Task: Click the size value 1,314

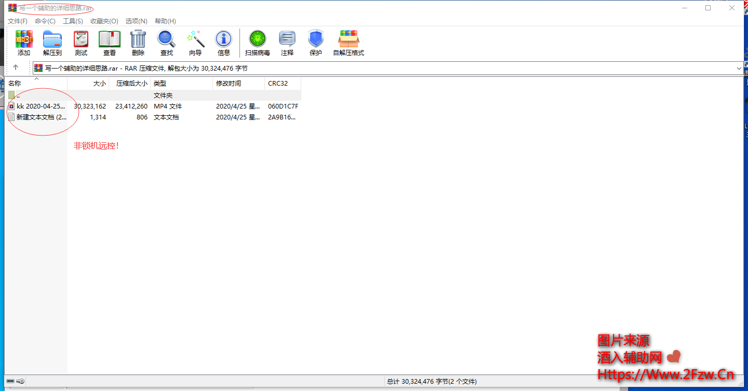Action: [x=98, y=117]
